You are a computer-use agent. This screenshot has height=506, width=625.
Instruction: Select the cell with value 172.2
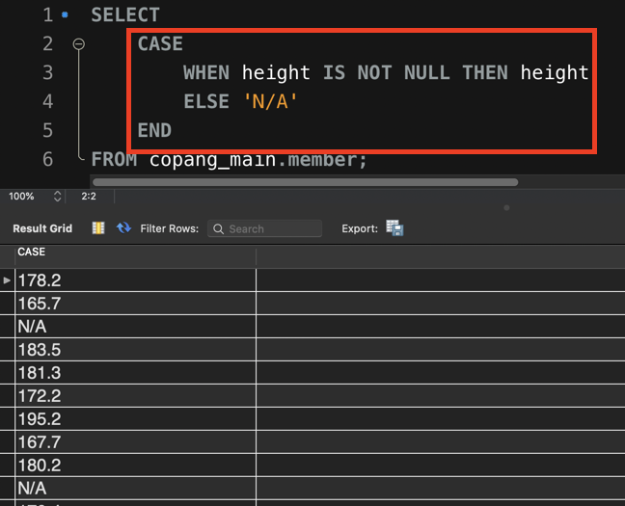point(136,396)
